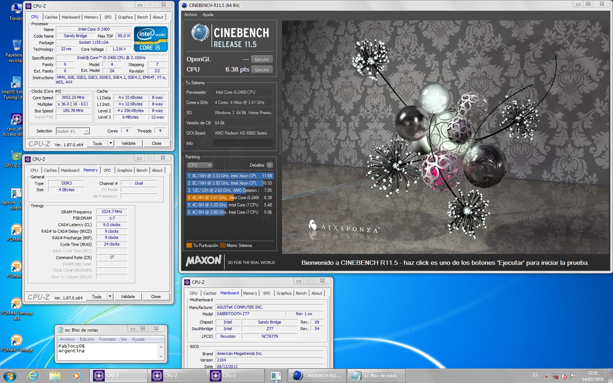Click the Action Center flag tray icon
This screenshot has height=383, width=613.
pyautogui.click(x=573, y=376)
